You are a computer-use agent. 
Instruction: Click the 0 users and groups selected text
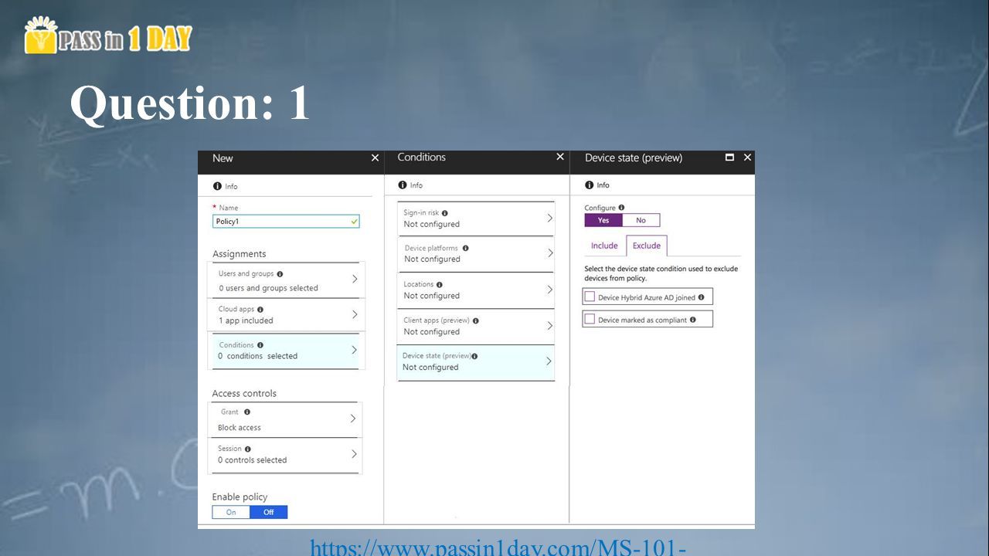[x=268, y=288]
